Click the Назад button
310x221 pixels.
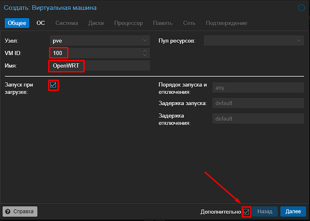[265, 212]
